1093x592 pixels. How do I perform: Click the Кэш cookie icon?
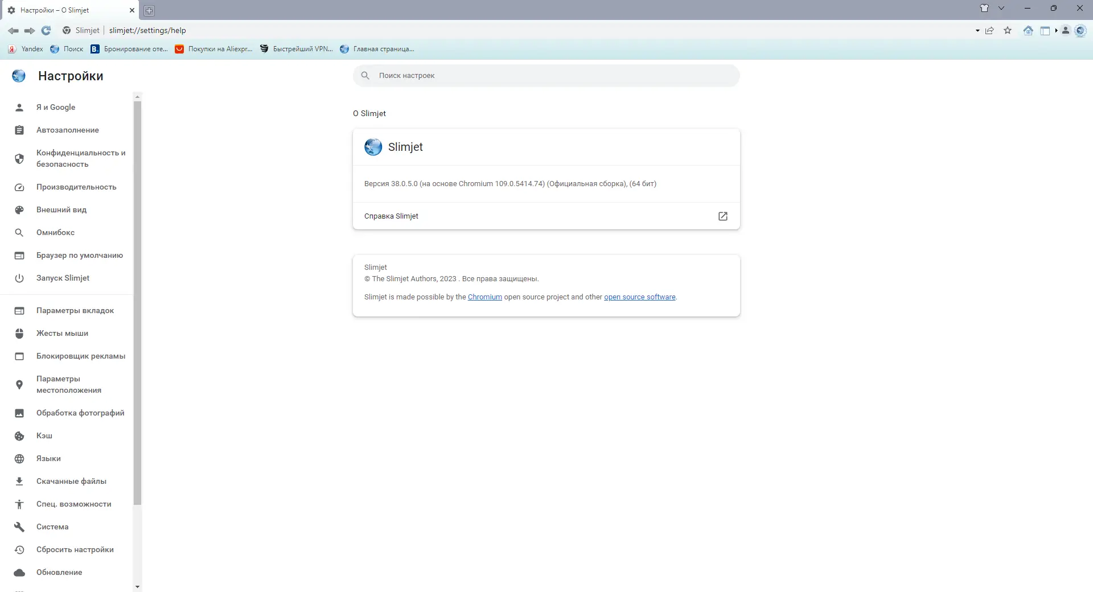point(19,436)
